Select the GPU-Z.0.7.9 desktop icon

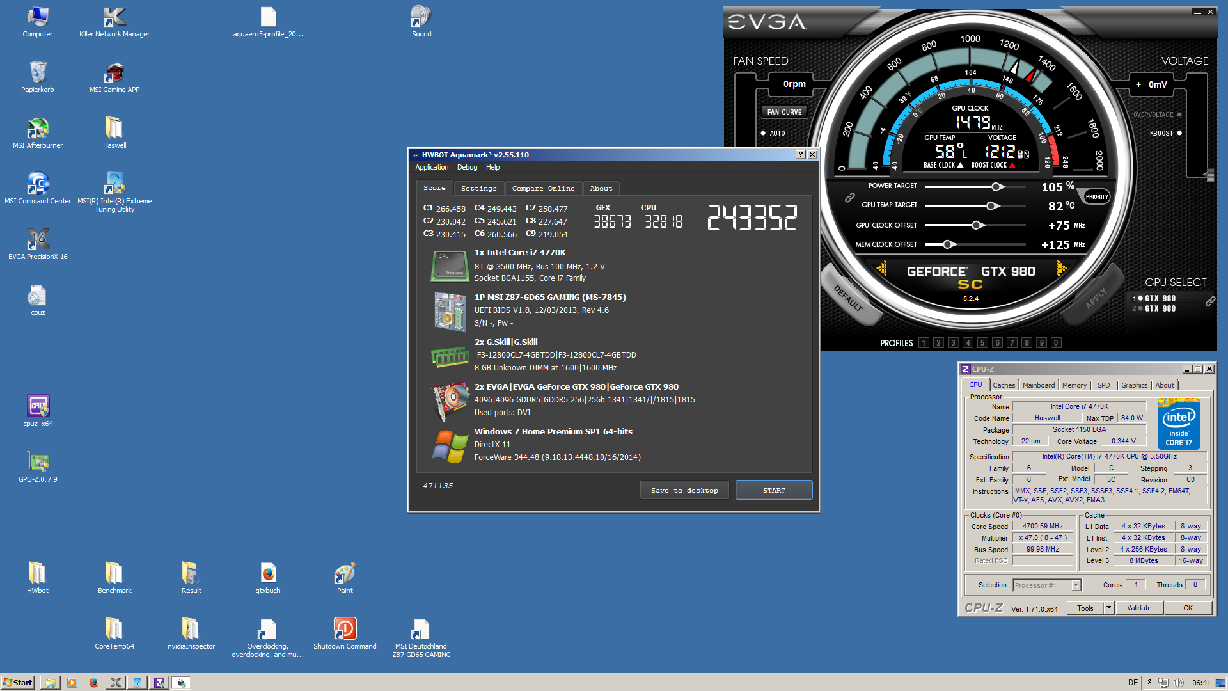[38, 467]
